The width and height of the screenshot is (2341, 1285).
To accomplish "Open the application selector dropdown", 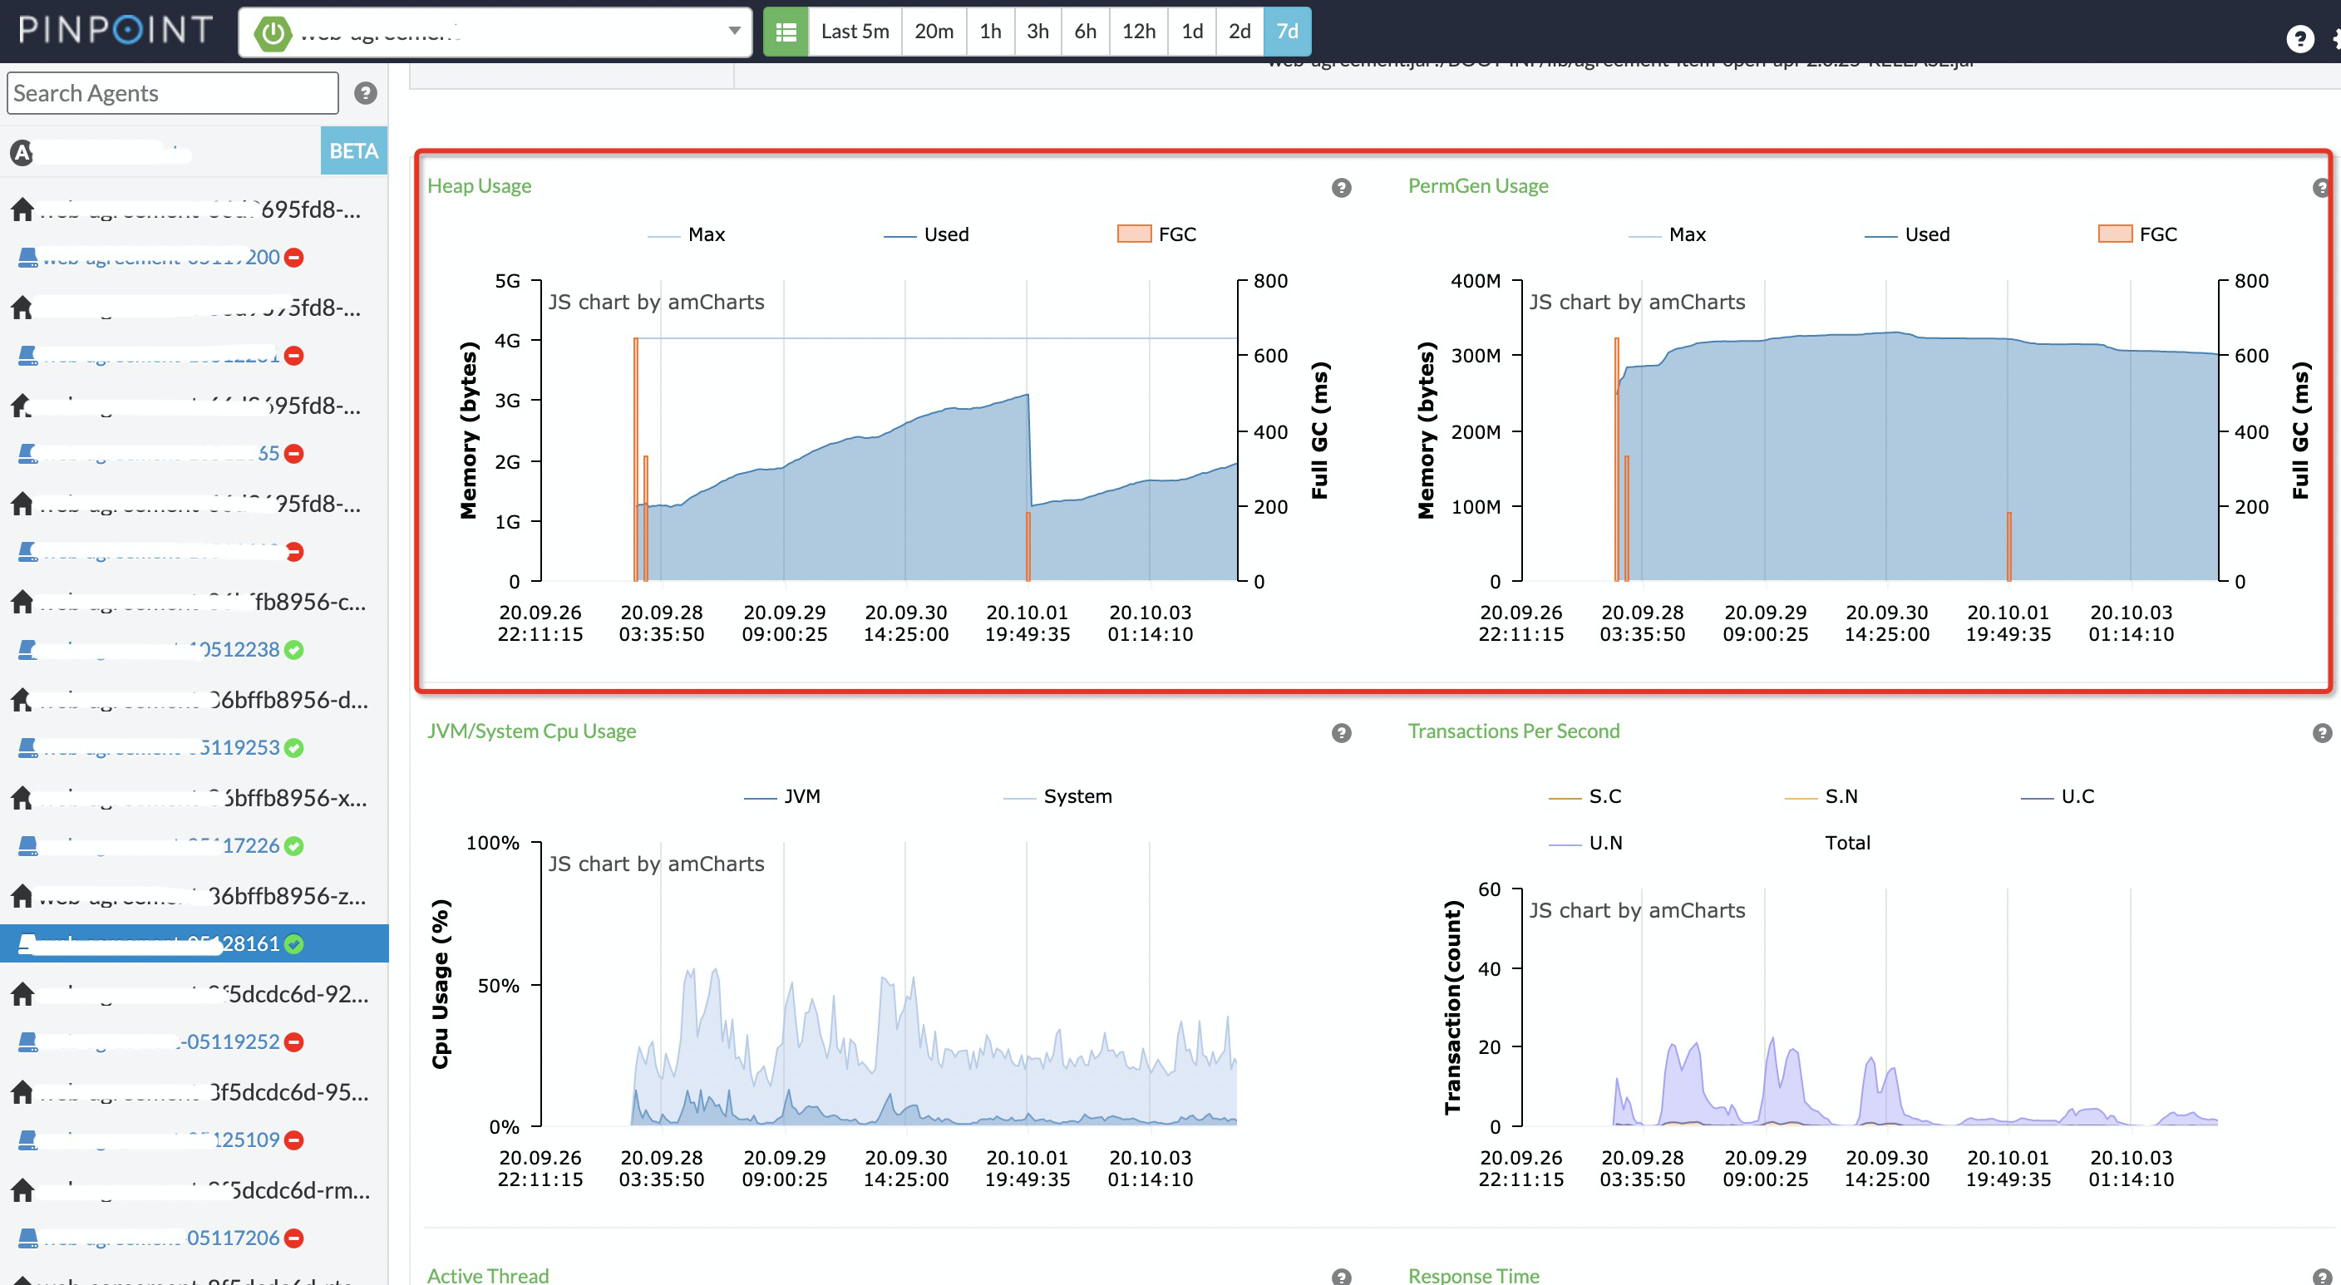I will coord(495,32).
